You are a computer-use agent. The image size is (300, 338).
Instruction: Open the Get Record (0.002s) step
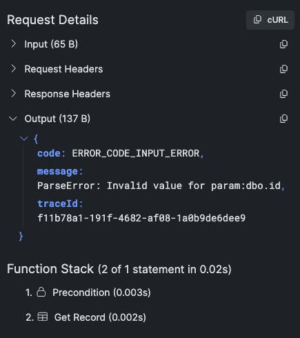pos(100,317)
